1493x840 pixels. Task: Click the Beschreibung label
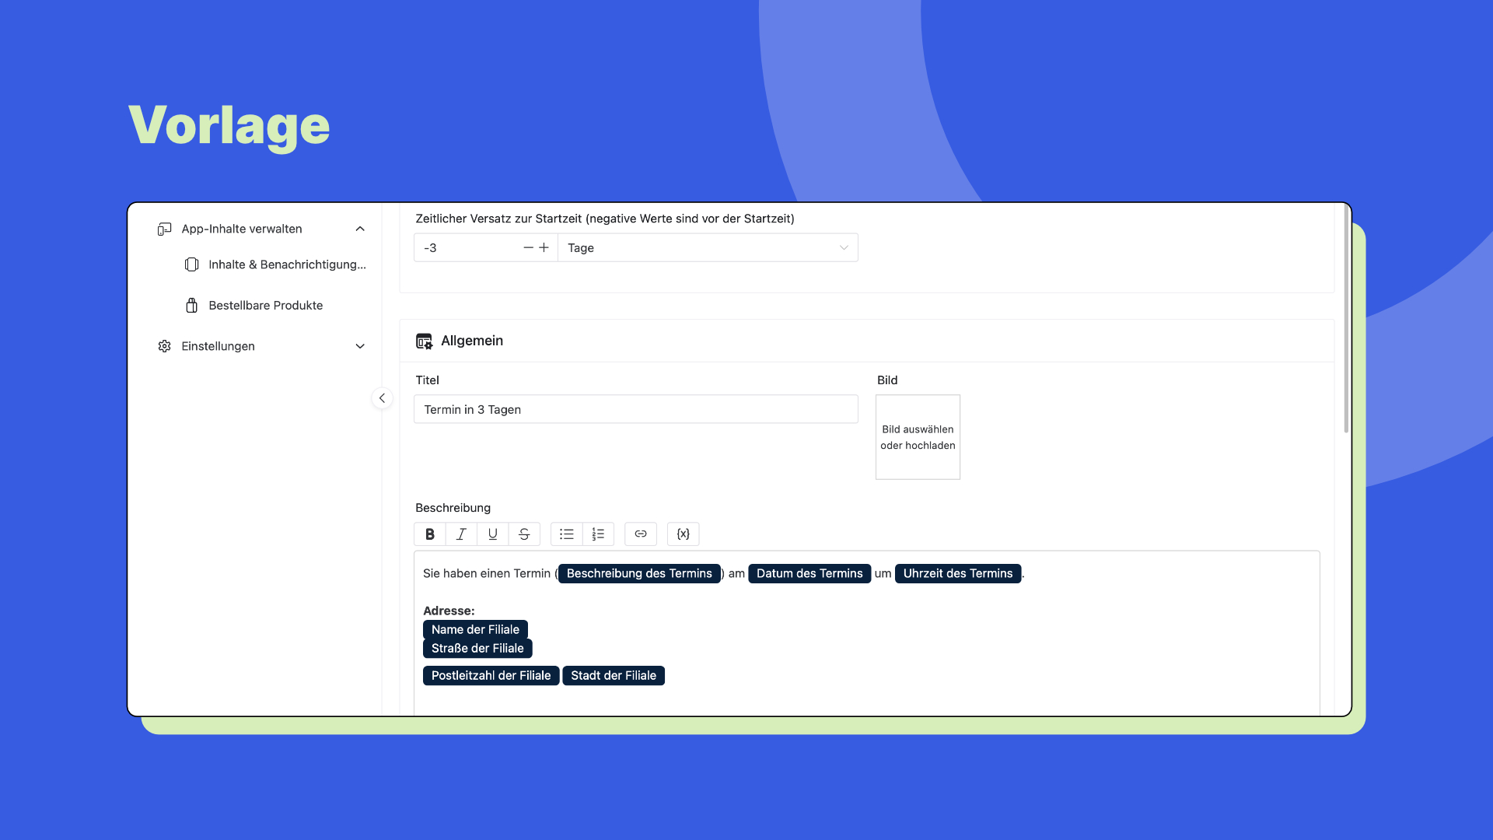point(453,508)
